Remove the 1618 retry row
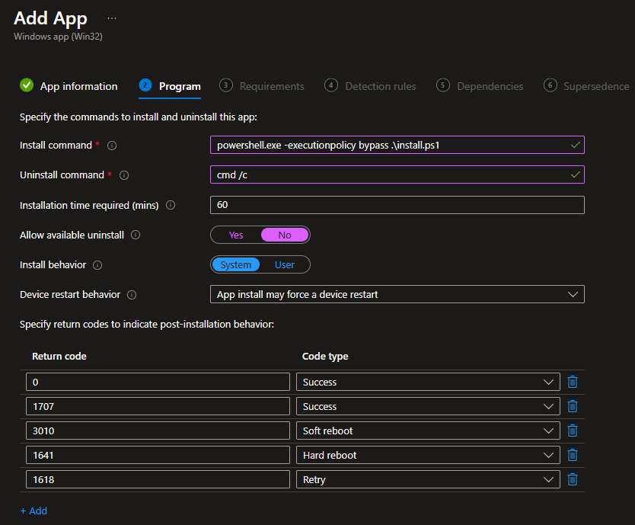The height and width of the screenshot is (525, 635). tap(573, 479)
